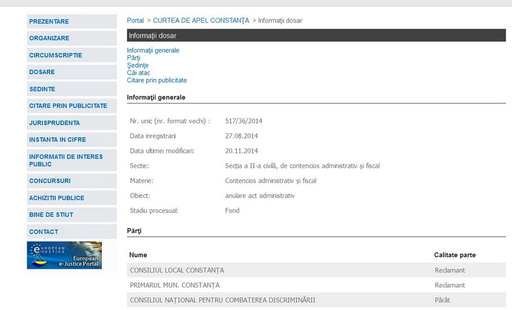Select JURISPRUDENTA from the sidebar
Screen dimensions: 512x310
(x=55, y=122)
